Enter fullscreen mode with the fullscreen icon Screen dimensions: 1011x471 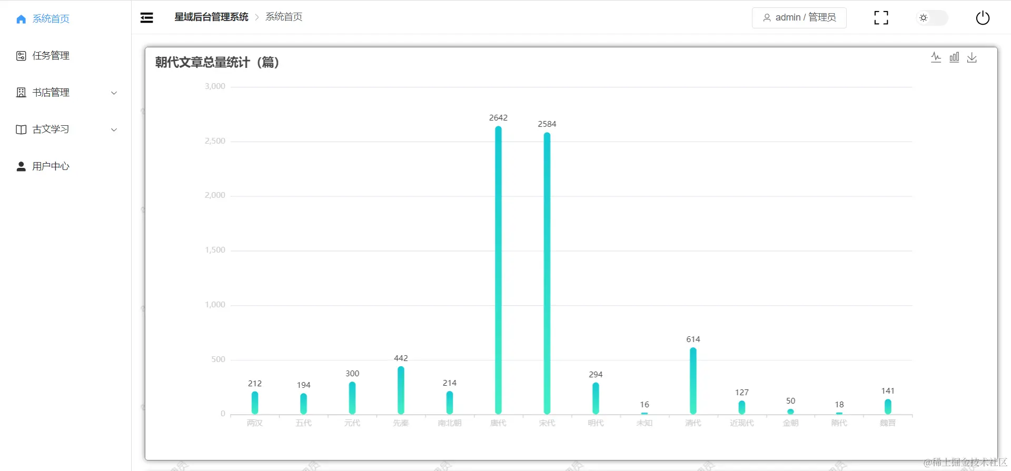(881, 18)
